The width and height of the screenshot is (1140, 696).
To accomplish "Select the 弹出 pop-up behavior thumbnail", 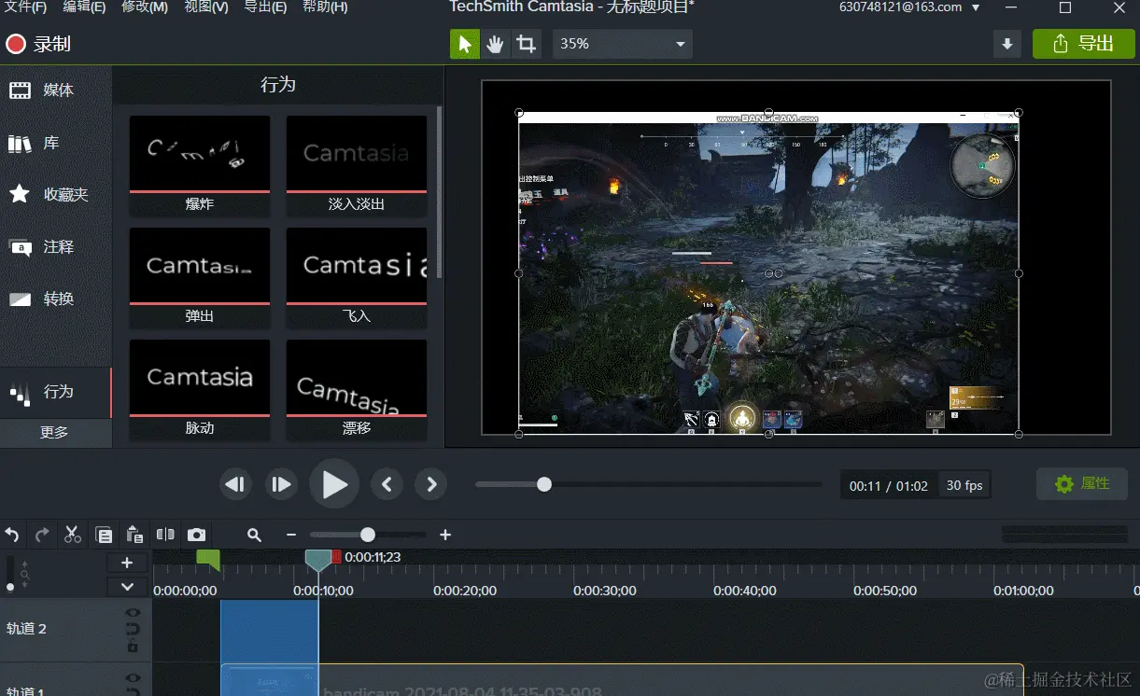I will [x=200, y=277].
